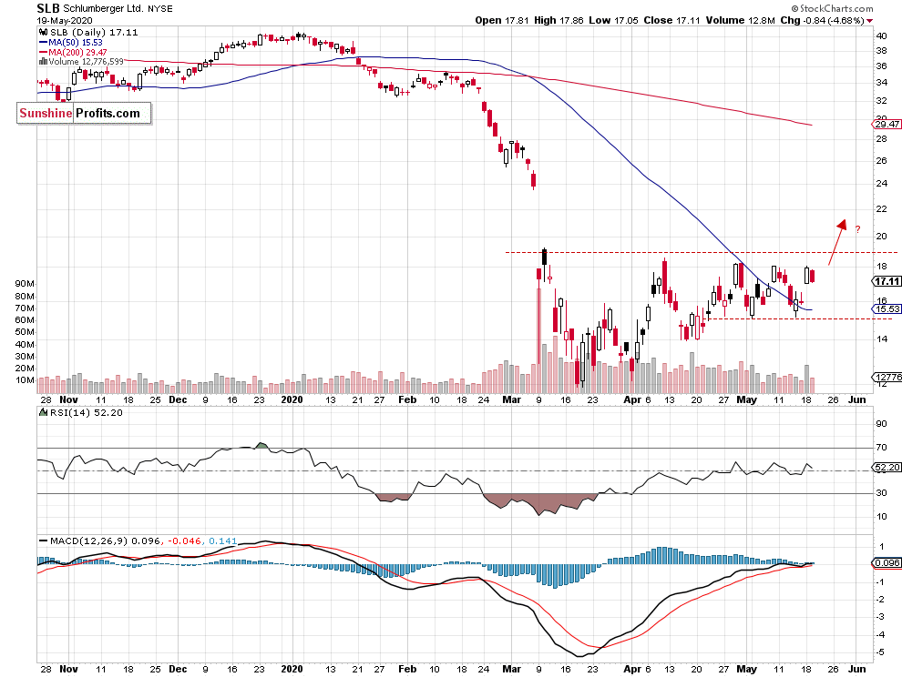902x677 pixels.
Task: Click the SLB (Daily) 17.11 legend entry
Action: point(94,32)
